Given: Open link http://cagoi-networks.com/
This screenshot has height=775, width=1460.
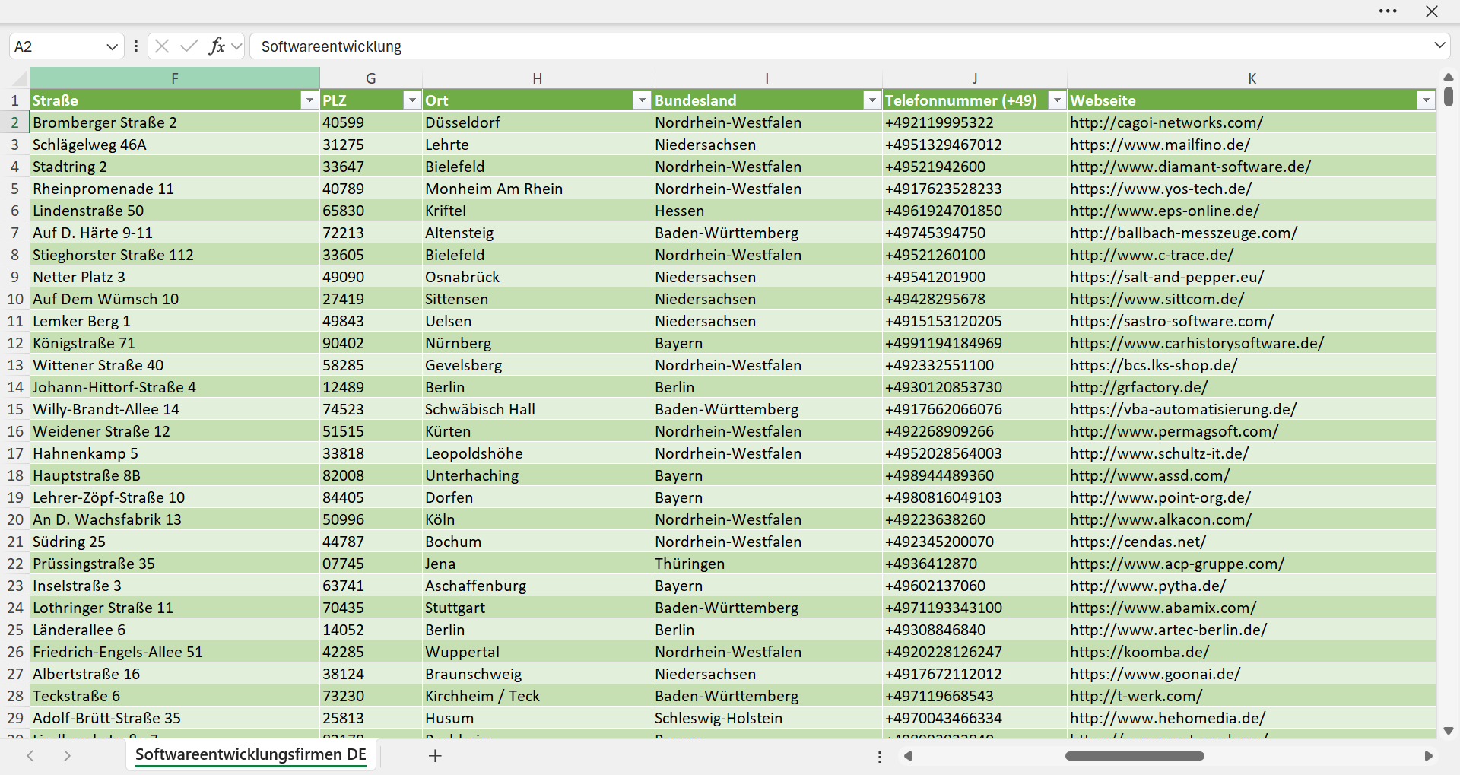Looking at the screenshot, I should [1166, 122].
